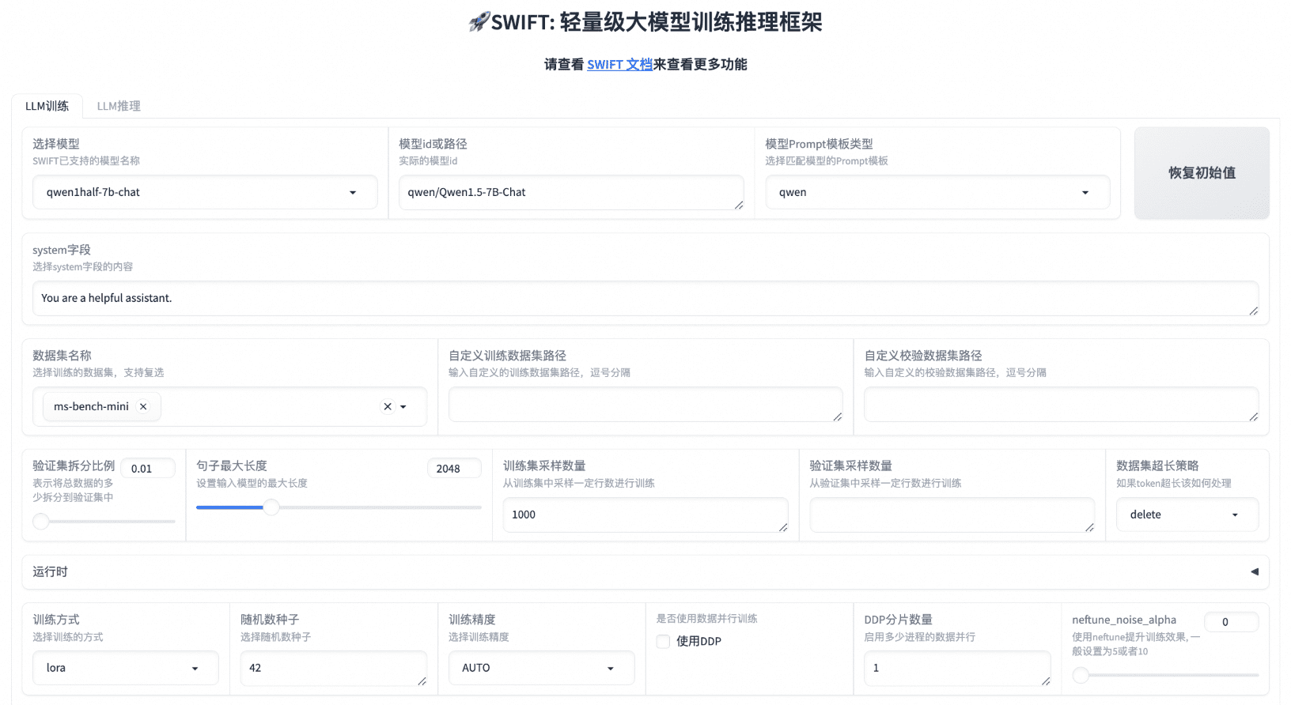
Task: Open the lora training method dropdown
Action: pos(126,668)
